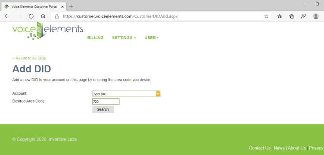Click the 'Account:' label
This screenshot has width=324, height=155.
click(x=20, y=93)
